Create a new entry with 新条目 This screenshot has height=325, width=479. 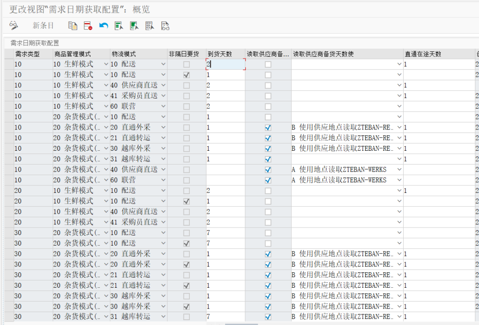(x=43, y=26)
